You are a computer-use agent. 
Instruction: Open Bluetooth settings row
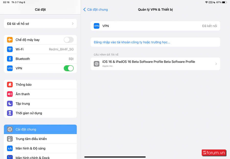40,59
